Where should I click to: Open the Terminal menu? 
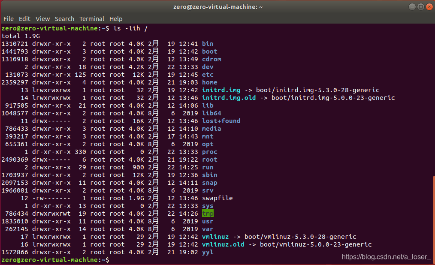[92, 19]
